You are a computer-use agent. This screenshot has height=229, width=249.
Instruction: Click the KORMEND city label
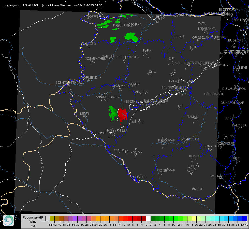click(x=90, y=78)
